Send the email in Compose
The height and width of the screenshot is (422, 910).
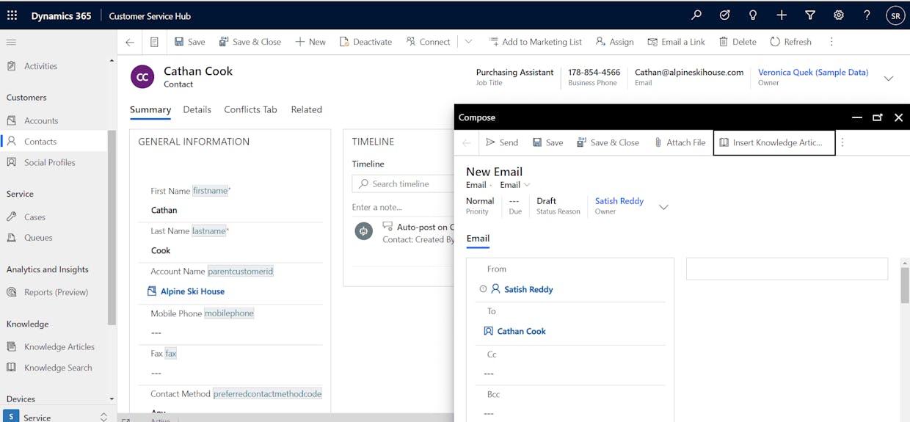[x=502, y=142]
